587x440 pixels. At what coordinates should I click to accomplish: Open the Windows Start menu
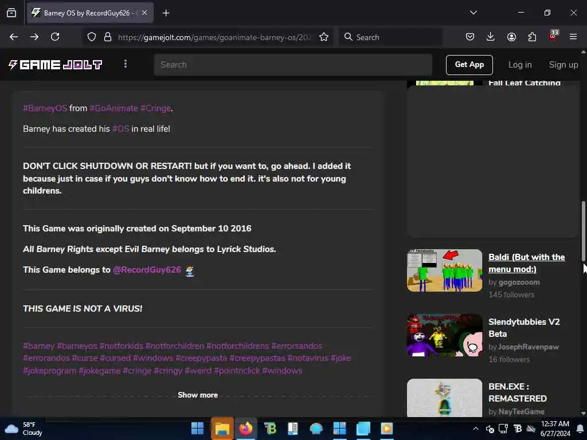(197, 429)
